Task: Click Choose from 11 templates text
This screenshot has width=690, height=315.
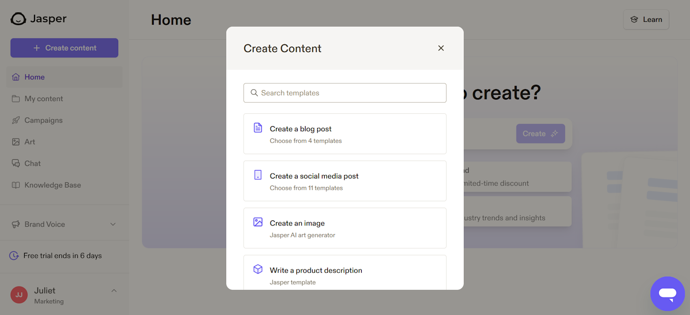Action: point(306,188)
